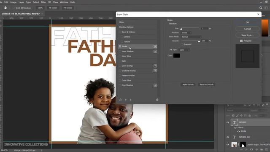This screenshot has height=152, width=270.
Task: Click the Fill Screen button
Action: point(68,8)
